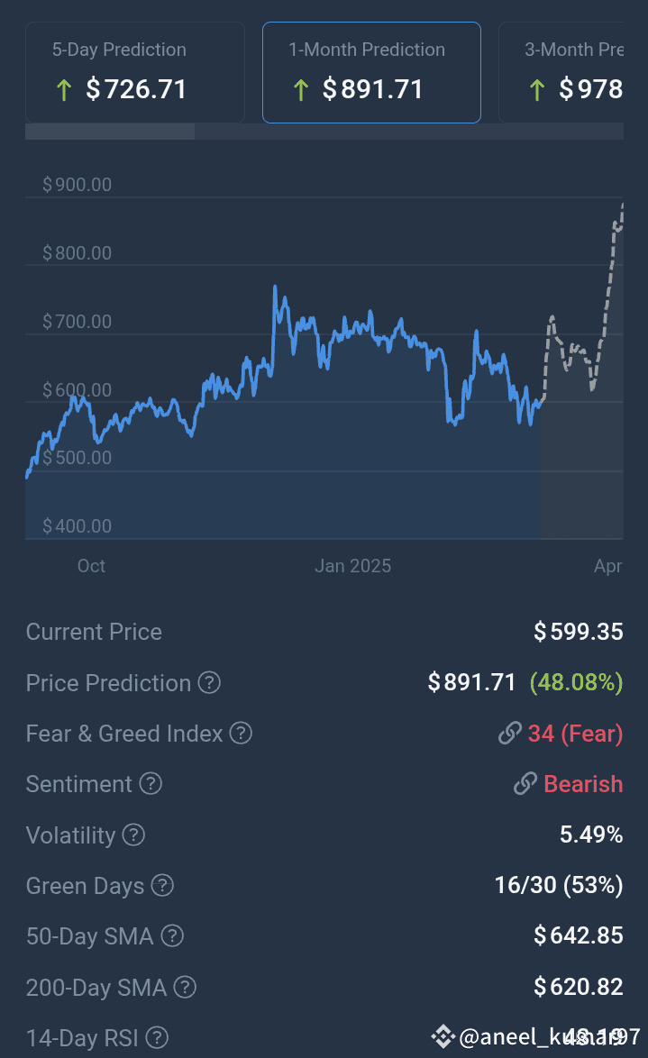The image size is (648, 1058).
Task: Click the 50-Day SMA help icon
Action: coord(172,936)
